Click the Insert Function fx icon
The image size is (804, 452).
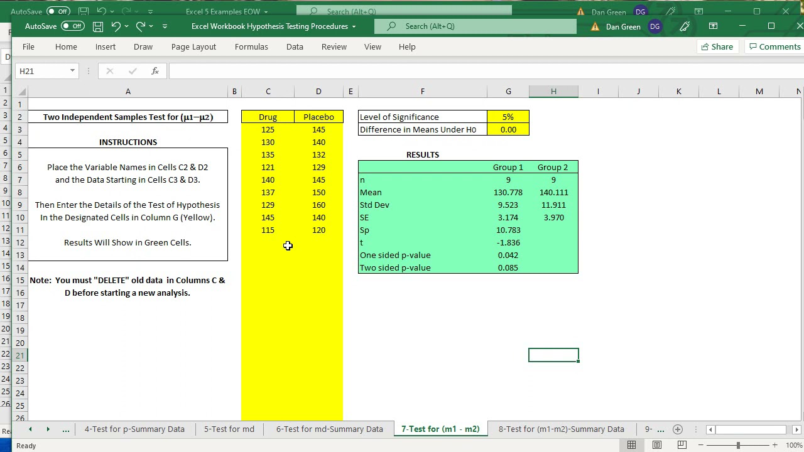click(155, 71)
